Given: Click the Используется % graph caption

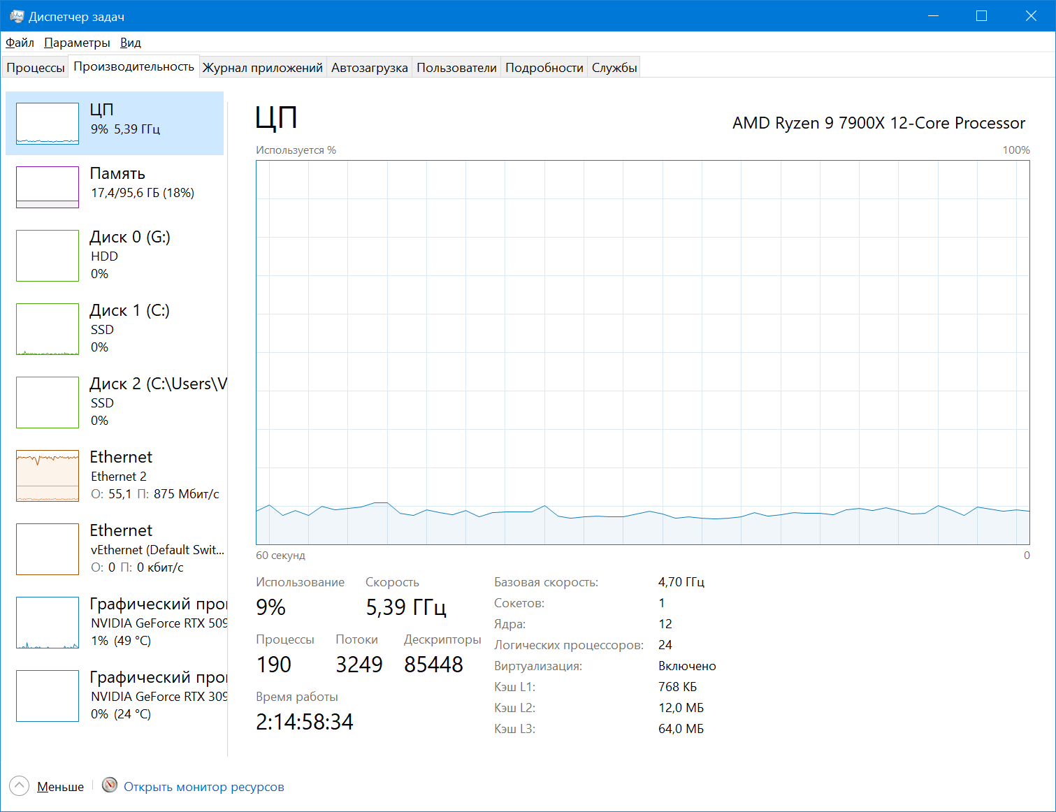Looking at the screenshot, I should pyautogui.click(x=296, y=150).
